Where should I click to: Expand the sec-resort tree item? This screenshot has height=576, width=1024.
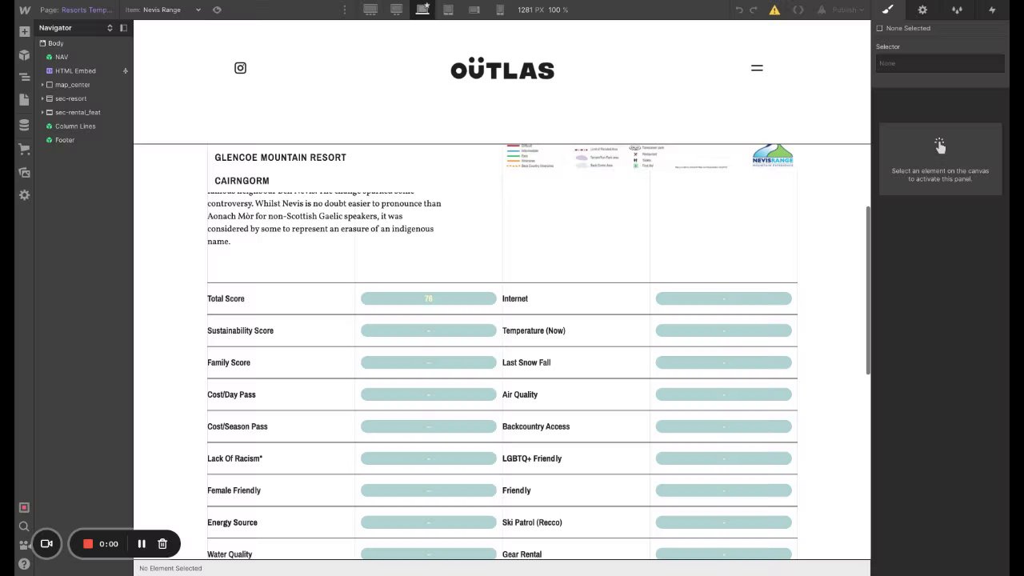(x=42, y=98)
